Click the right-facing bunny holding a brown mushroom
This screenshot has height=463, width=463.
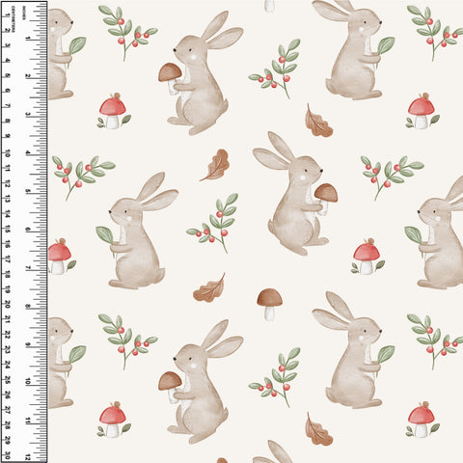pyautogui.click(x=295, y=194)
